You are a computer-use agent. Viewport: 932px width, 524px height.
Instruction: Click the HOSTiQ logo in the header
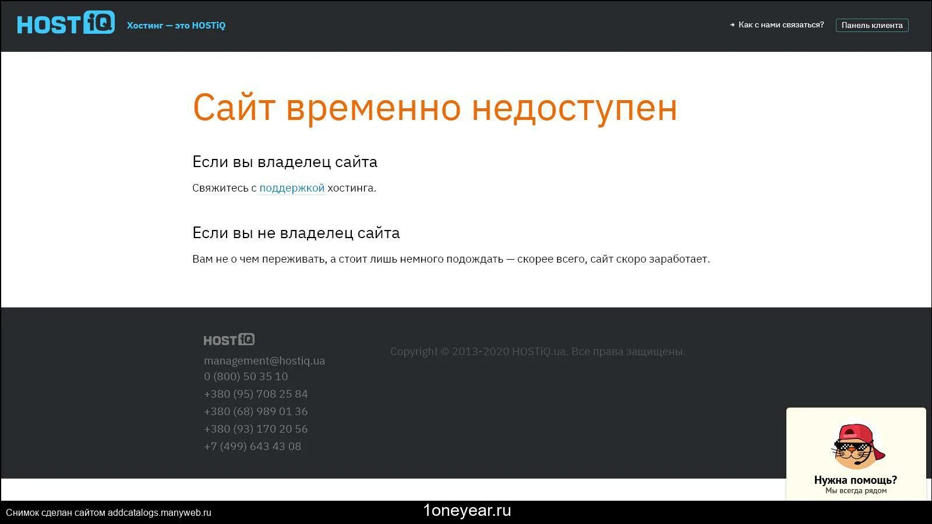point(66,23)
